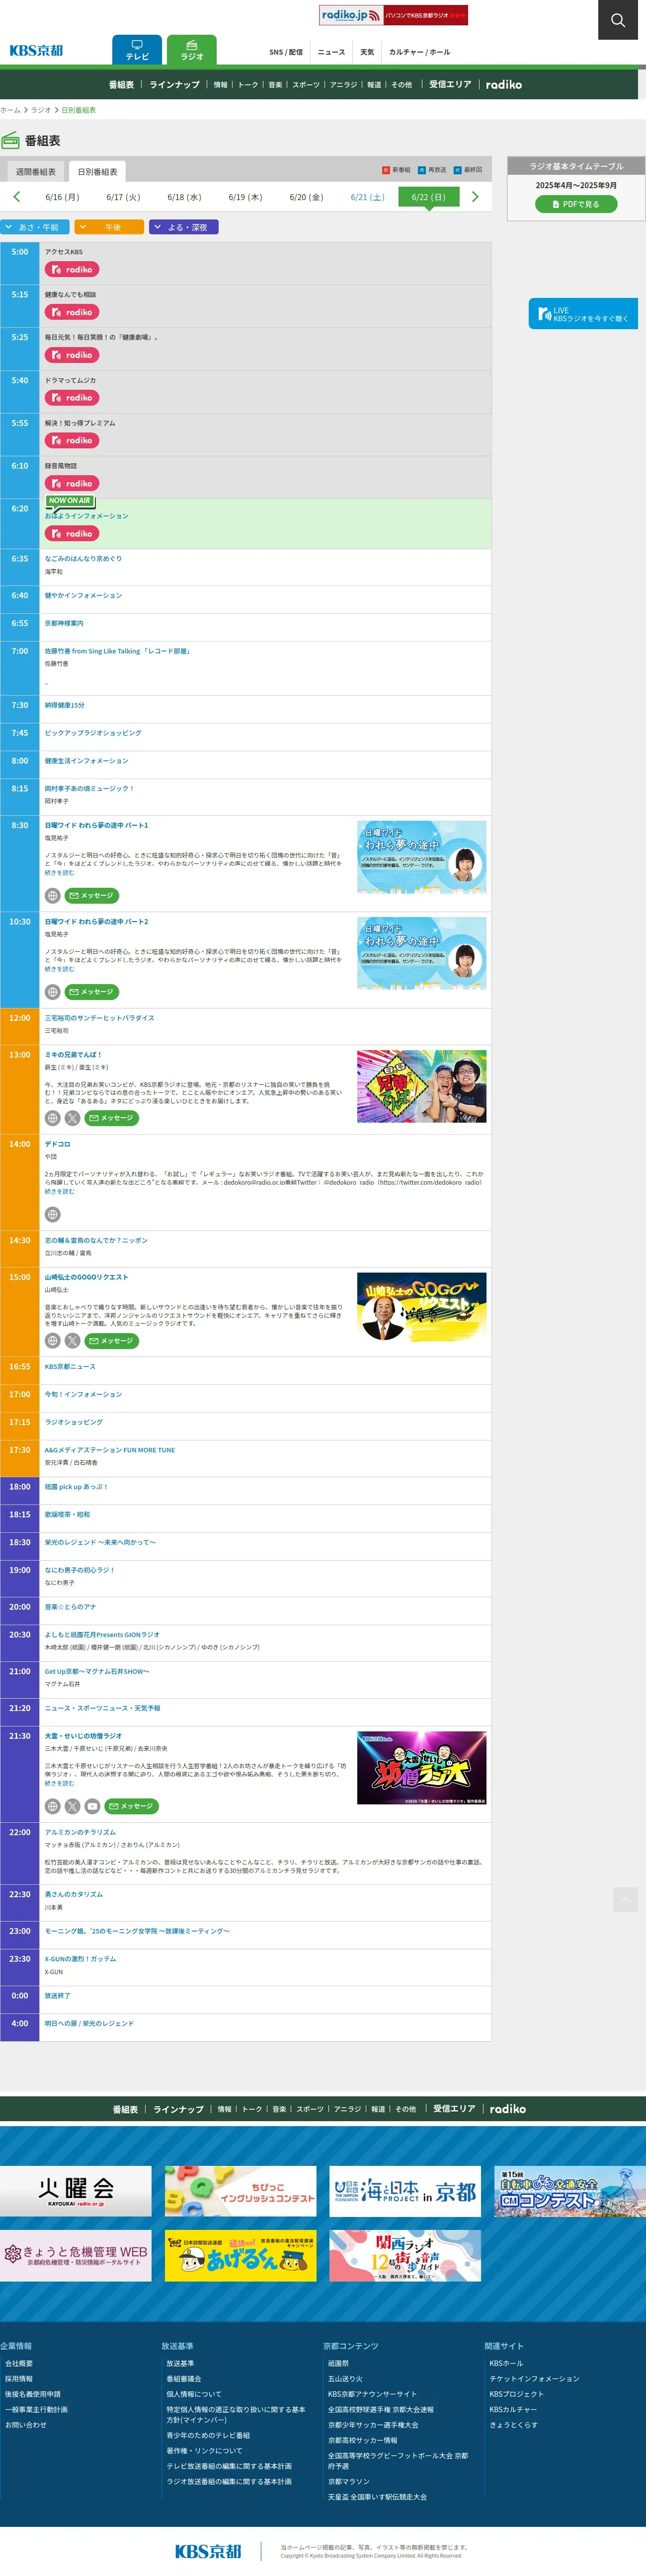This screenshot has width=646, height=2576.
Task: Open the アルミカンのチラリズム program link
Action: (x=80, y=1832)
